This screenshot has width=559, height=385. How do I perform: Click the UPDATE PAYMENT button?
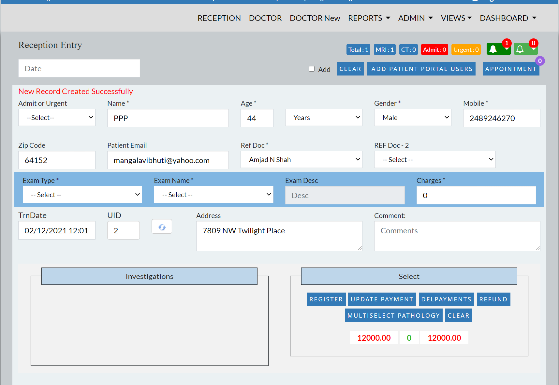click(x=382, y=299)
